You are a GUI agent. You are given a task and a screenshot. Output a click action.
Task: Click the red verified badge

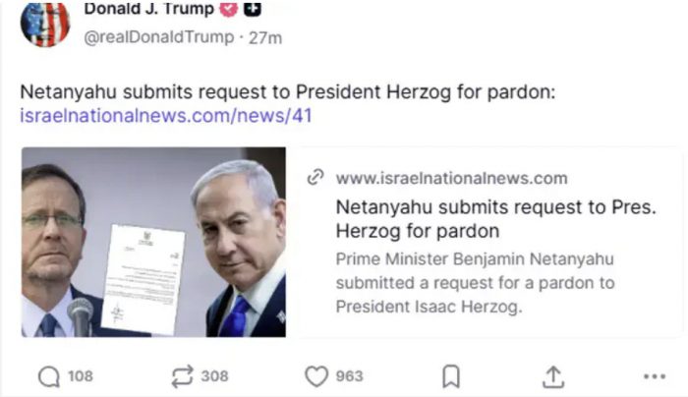[228, 8]
